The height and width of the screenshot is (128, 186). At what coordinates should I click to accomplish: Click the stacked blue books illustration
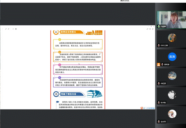[95, 94]
